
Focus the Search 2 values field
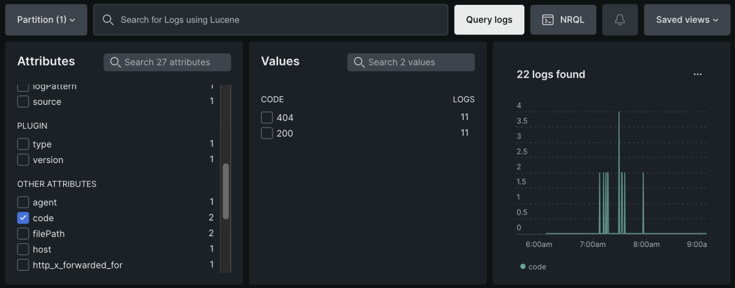pos(417,62)
